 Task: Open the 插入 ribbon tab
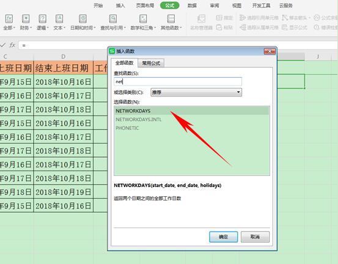click(x=120, y=5)
